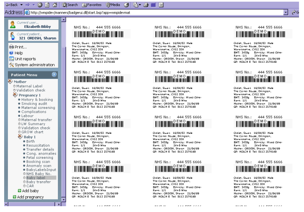This screenshot has width=304, height=212.
Task: Click Add pregnancy
Action: coord(30,197)
